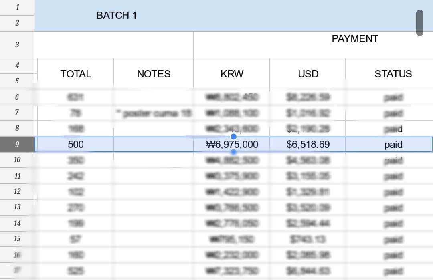433x280 pixels.
Task: Select row header 9
Action: 17,144
